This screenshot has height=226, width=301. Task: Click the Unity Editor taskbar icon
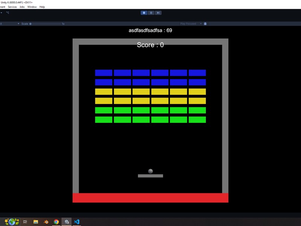(x=67, y=222)
